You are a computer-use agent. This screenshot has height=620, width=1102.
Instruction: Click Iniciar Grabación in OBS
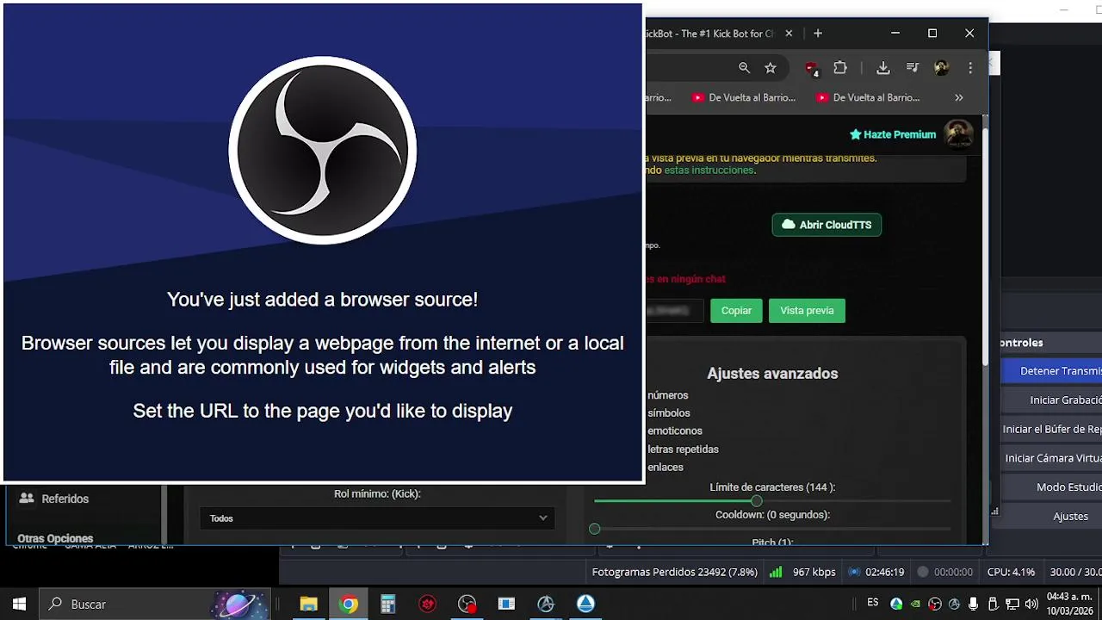1052,400
